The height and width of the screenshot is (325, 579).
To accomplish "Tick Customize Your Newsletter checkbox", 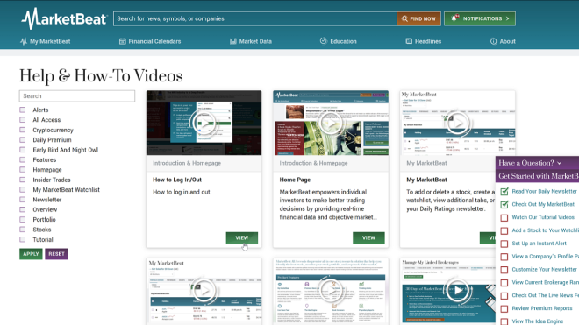I will pos(504,270).
